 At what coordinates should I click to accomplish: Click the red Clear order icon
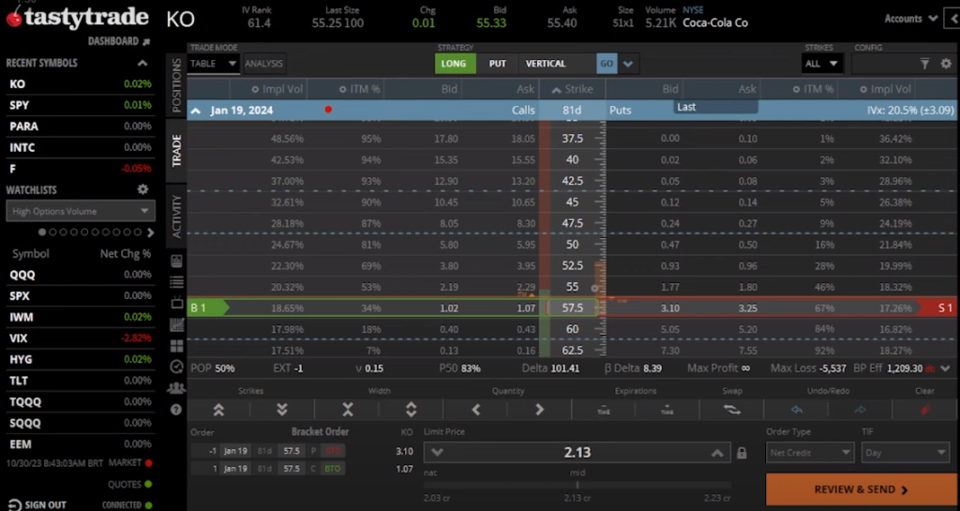tap(925, 409)
